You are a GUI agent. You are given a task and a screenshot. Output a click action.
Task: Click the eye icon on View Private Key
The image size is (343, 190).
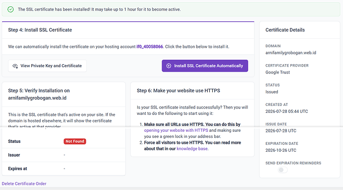[x=15, y=66]
